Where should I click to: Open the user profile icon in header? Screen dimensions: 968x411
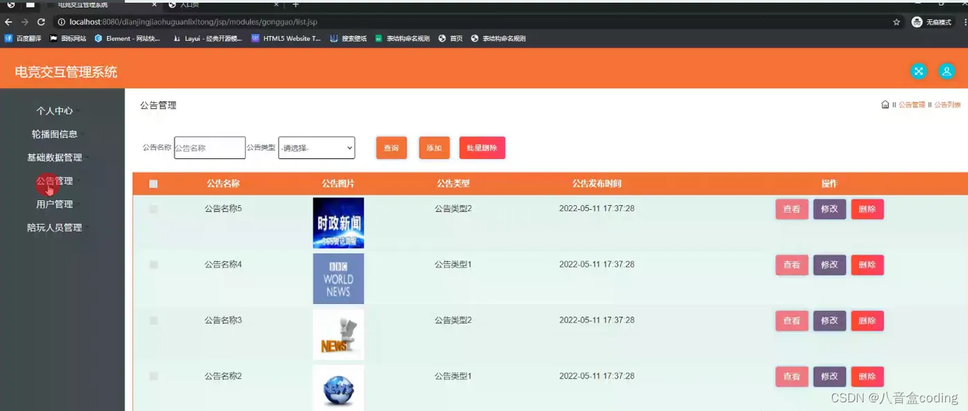[946, 71]
